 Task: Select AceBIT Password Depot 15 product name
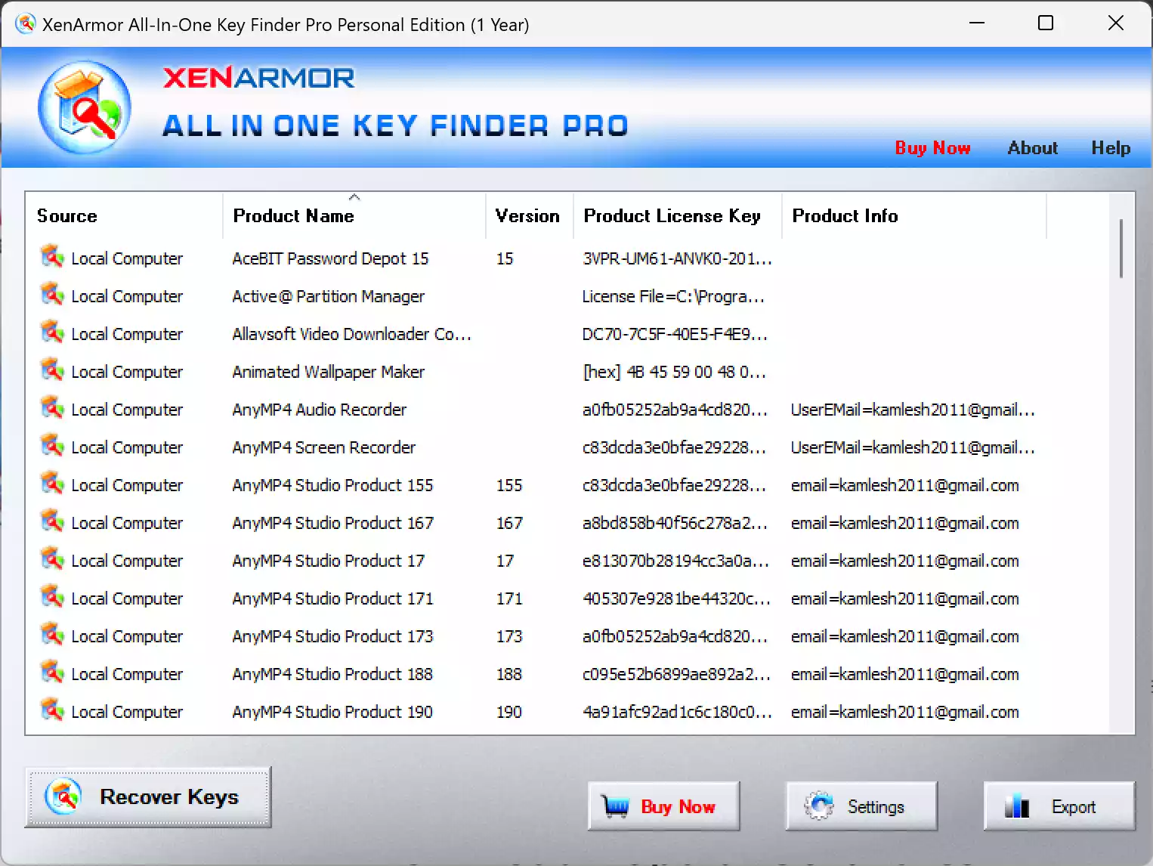click(x=330, y=258)
